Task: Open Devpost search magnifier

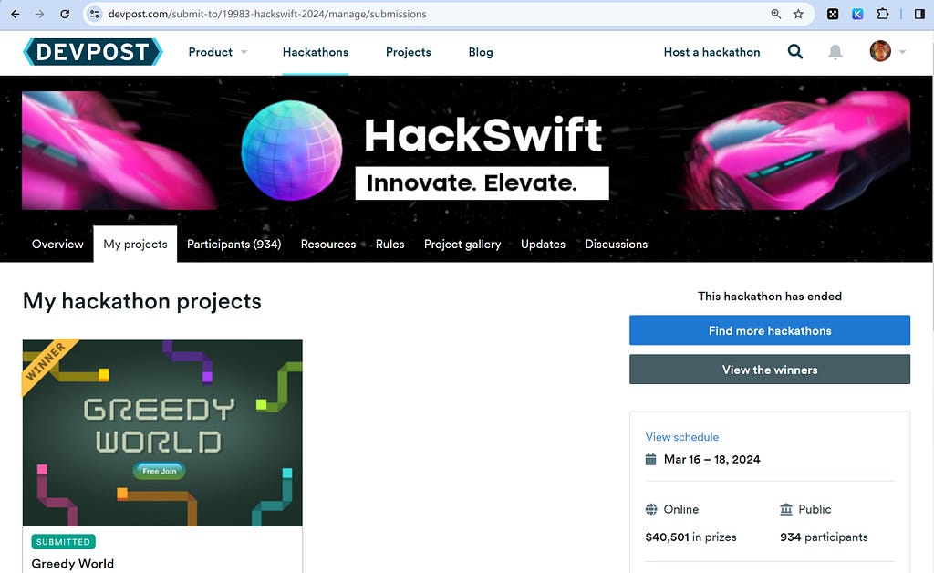Action: 794,52
